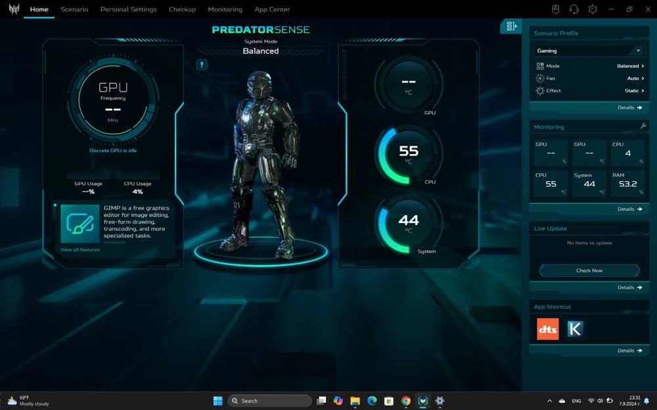Open Monitoring panel Details link
Viewport: 657px width, 410px height.
630,209
